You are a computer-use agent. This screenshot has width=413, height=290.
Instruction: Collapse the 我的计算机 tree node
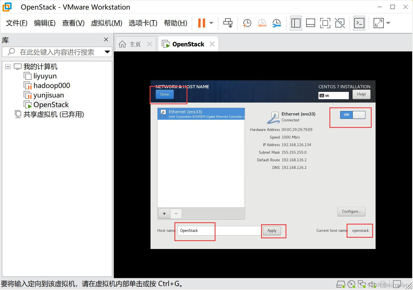click(x=8, y=67)
